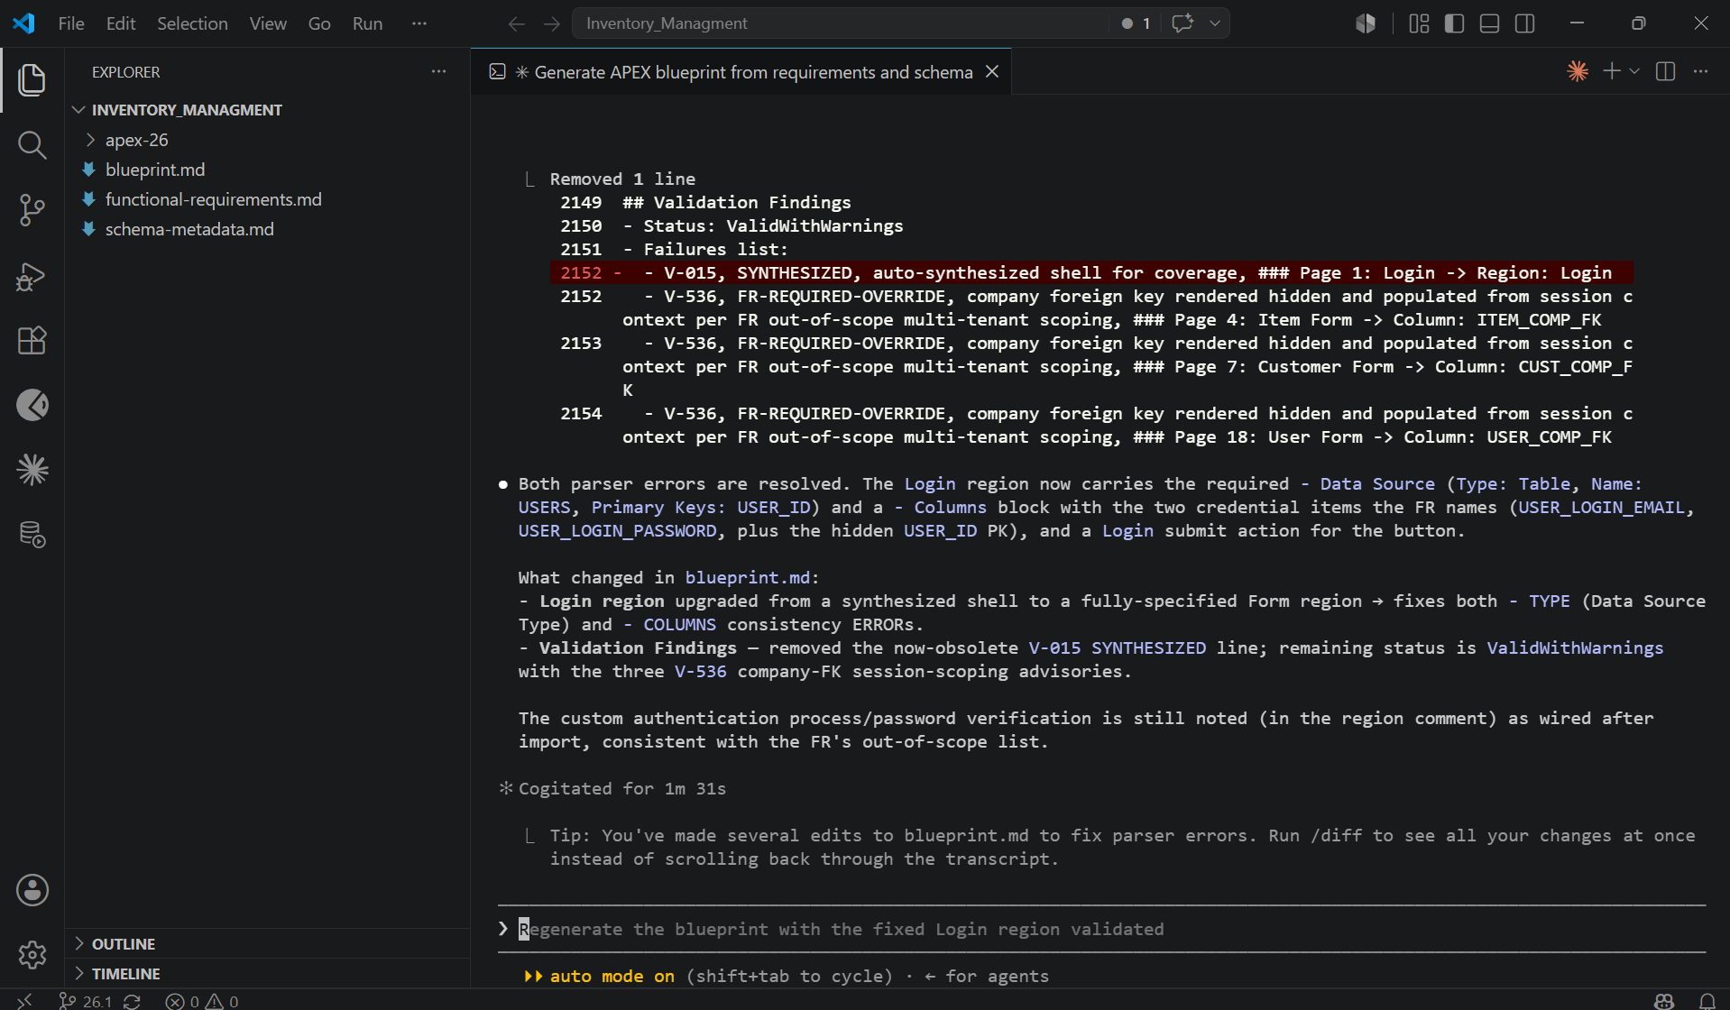Open the chat icon in title bar

(1182, 23)
